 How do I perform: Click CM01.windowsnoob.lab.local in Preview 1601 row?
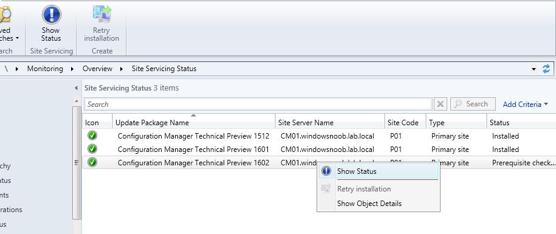tap(328, 150)
